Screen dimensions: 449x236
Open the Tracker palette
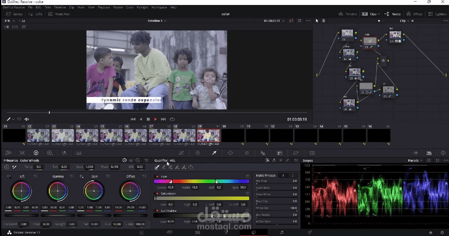(x=247, y=153)
